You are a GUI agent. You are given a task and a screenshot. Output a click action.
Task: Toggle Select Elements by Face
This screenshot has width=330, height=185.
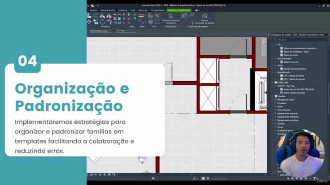click(x=301, y=178)
